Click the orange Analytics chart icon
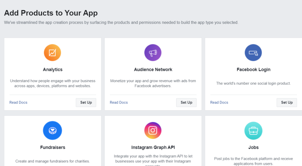The image size is (302, 166). (52, 52)
